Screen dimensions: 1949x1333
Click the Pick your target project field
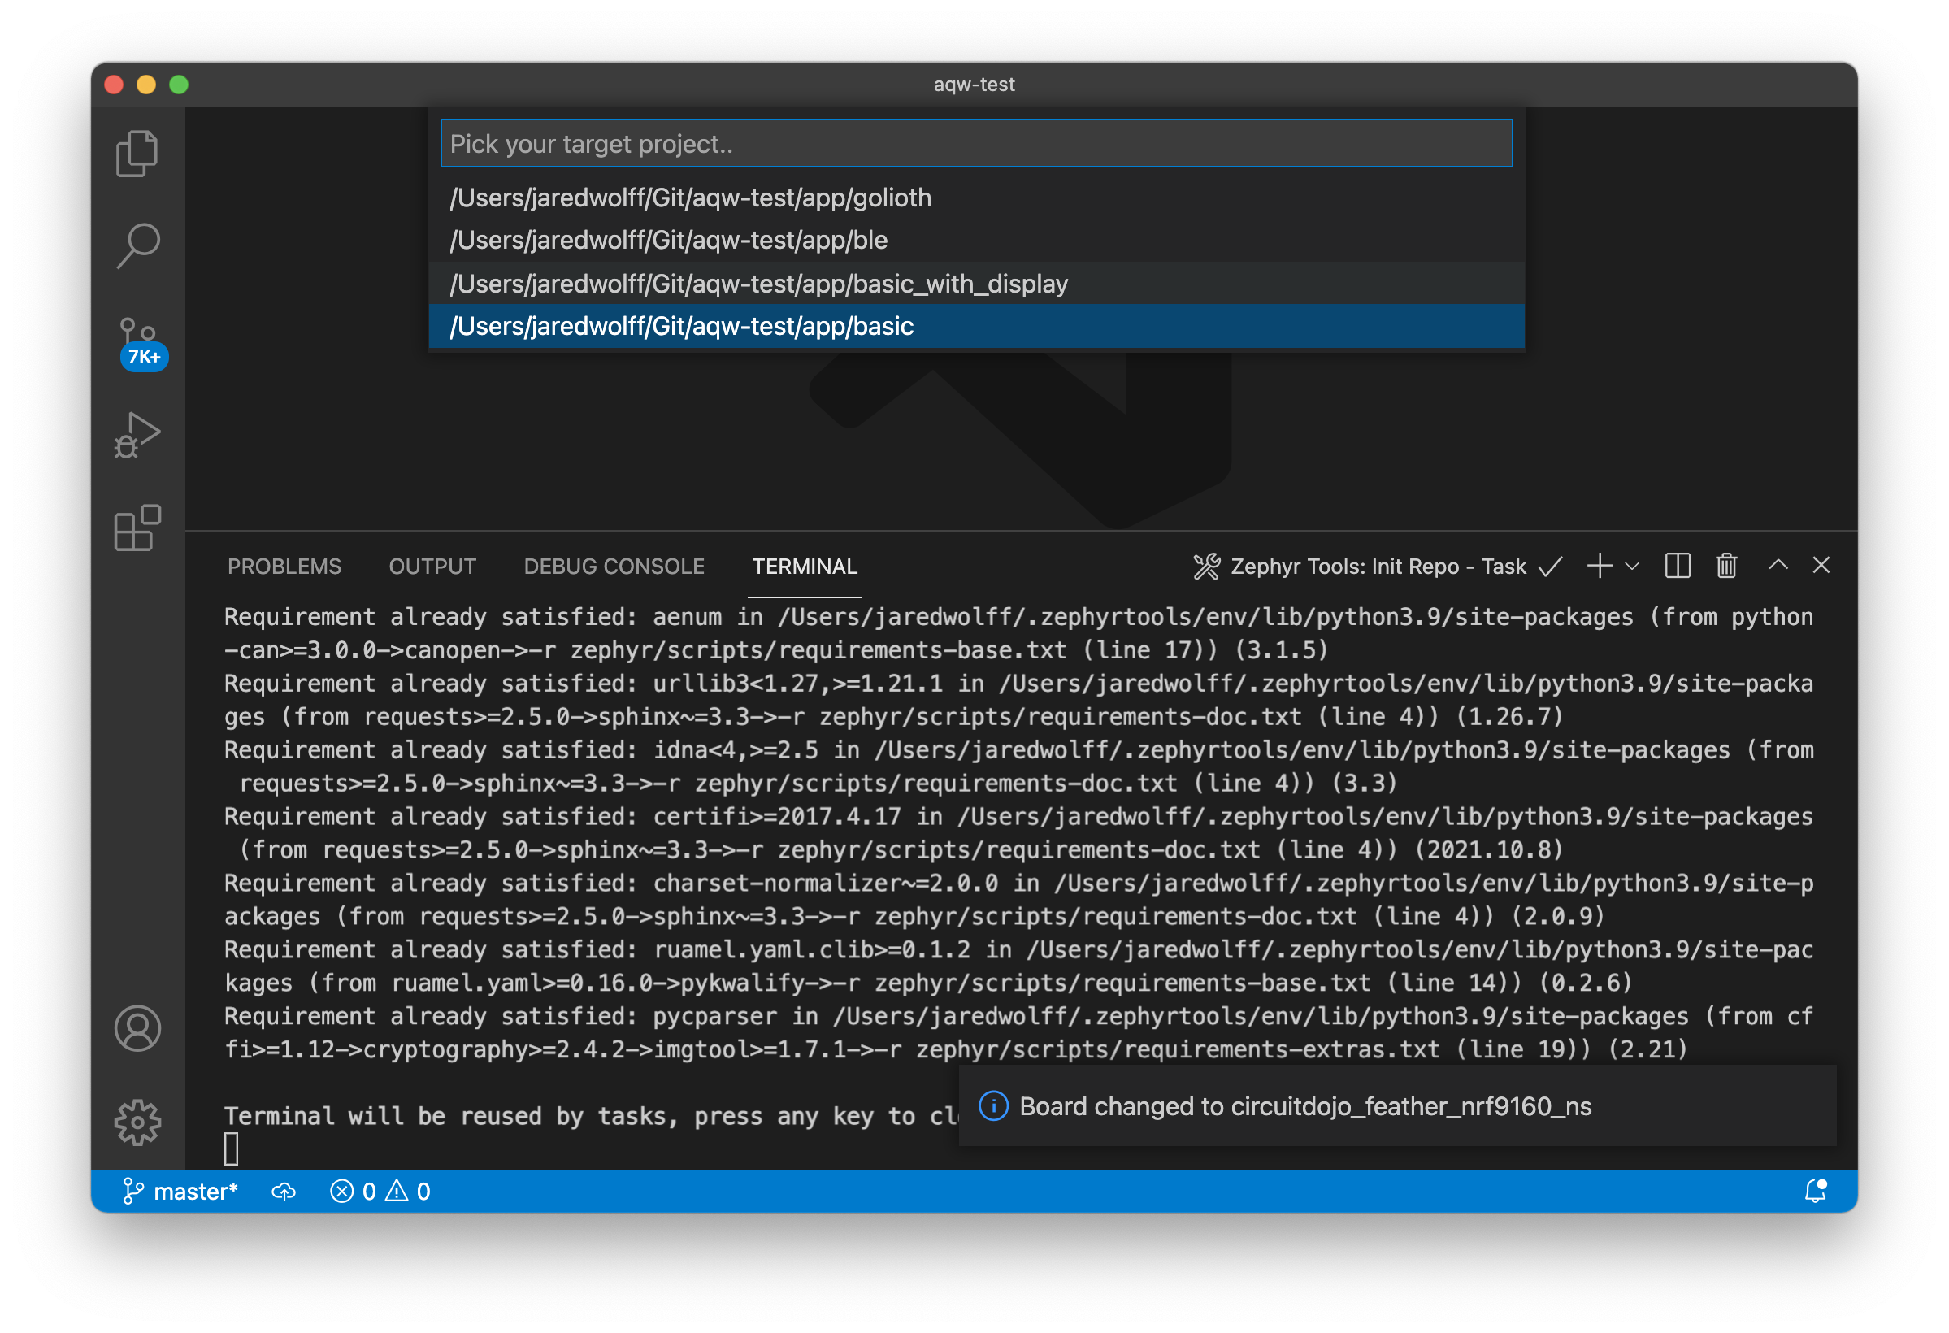(x=975, y=143)
